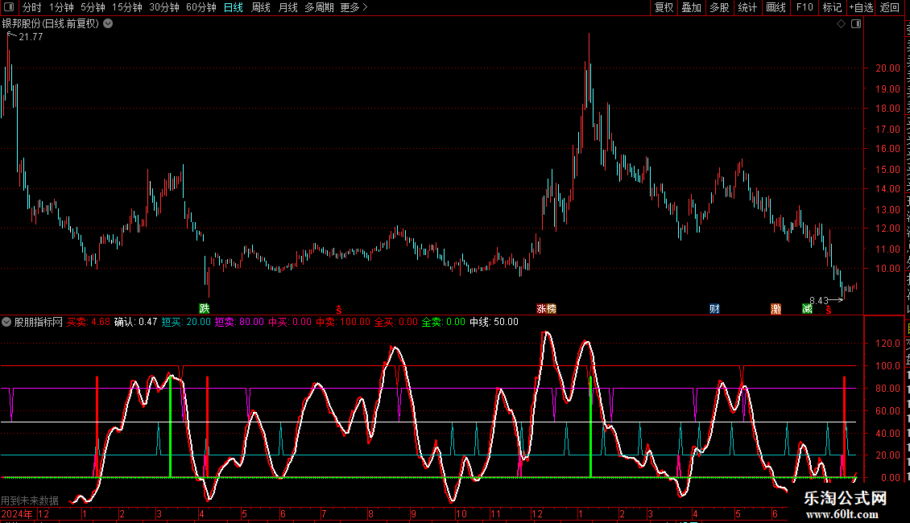This screenshot has height=523, width=910.
Task: Click the 短卖: 80.00 indicator value
Action: click(239, 322)
